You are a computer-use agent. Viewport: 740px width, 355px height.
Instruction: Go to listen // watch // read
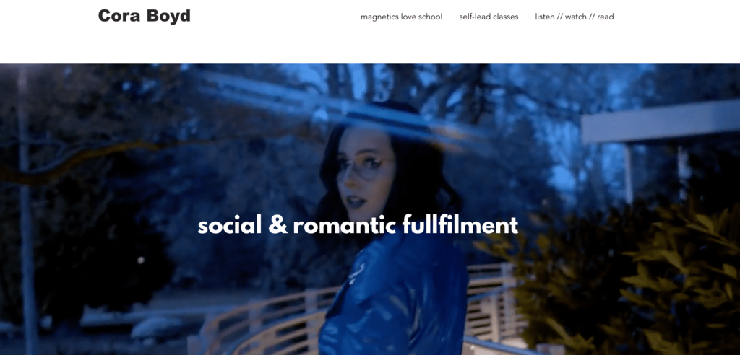(x=575, y=17)
